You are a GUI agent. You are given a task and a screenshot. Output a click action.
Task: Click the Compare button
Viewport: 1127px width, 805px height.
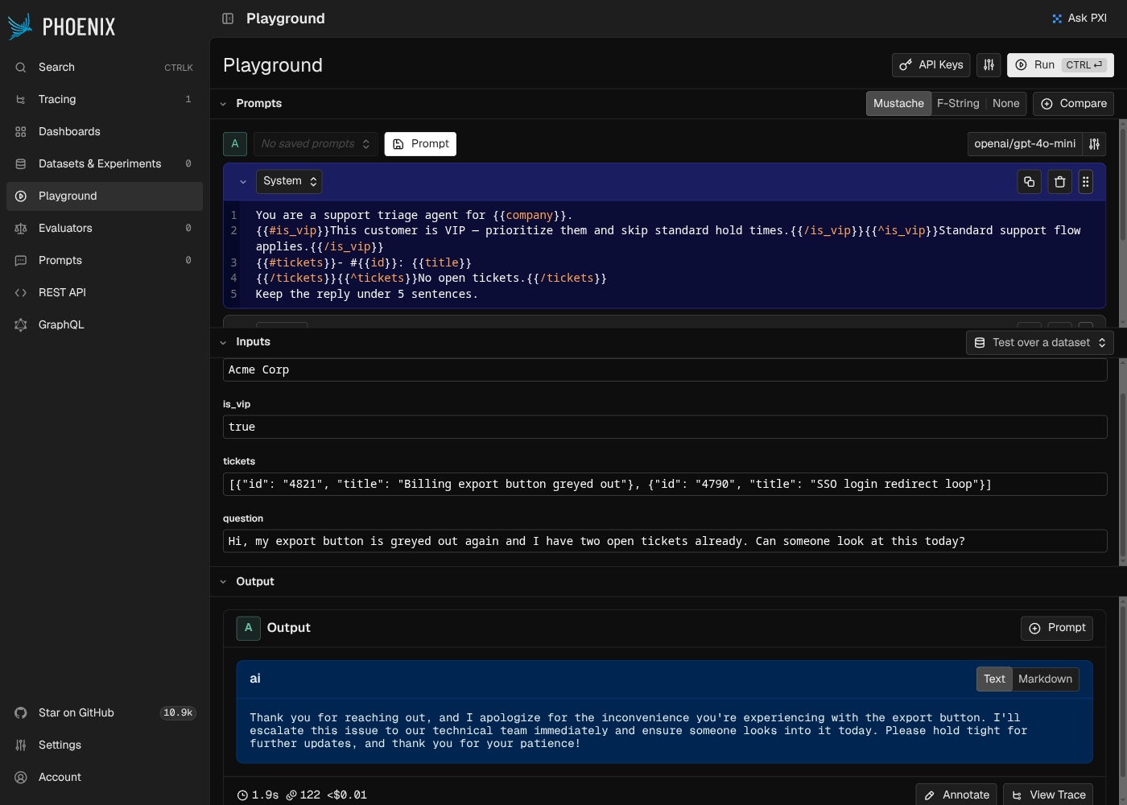[1073, 104]
